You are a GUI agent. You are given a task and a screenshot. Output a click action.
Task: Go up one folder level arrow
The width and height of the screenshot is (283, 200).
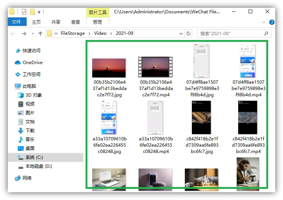(x=40, y=34)
